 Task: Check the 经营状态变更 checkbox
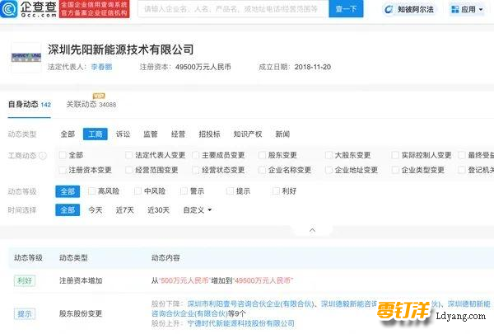[196, 170]
